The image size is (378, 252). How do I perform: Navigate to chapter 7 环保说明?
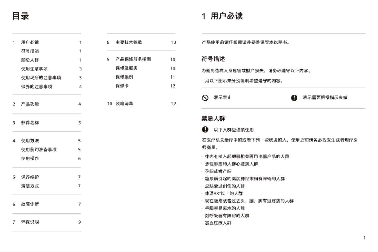click(30, 222)
